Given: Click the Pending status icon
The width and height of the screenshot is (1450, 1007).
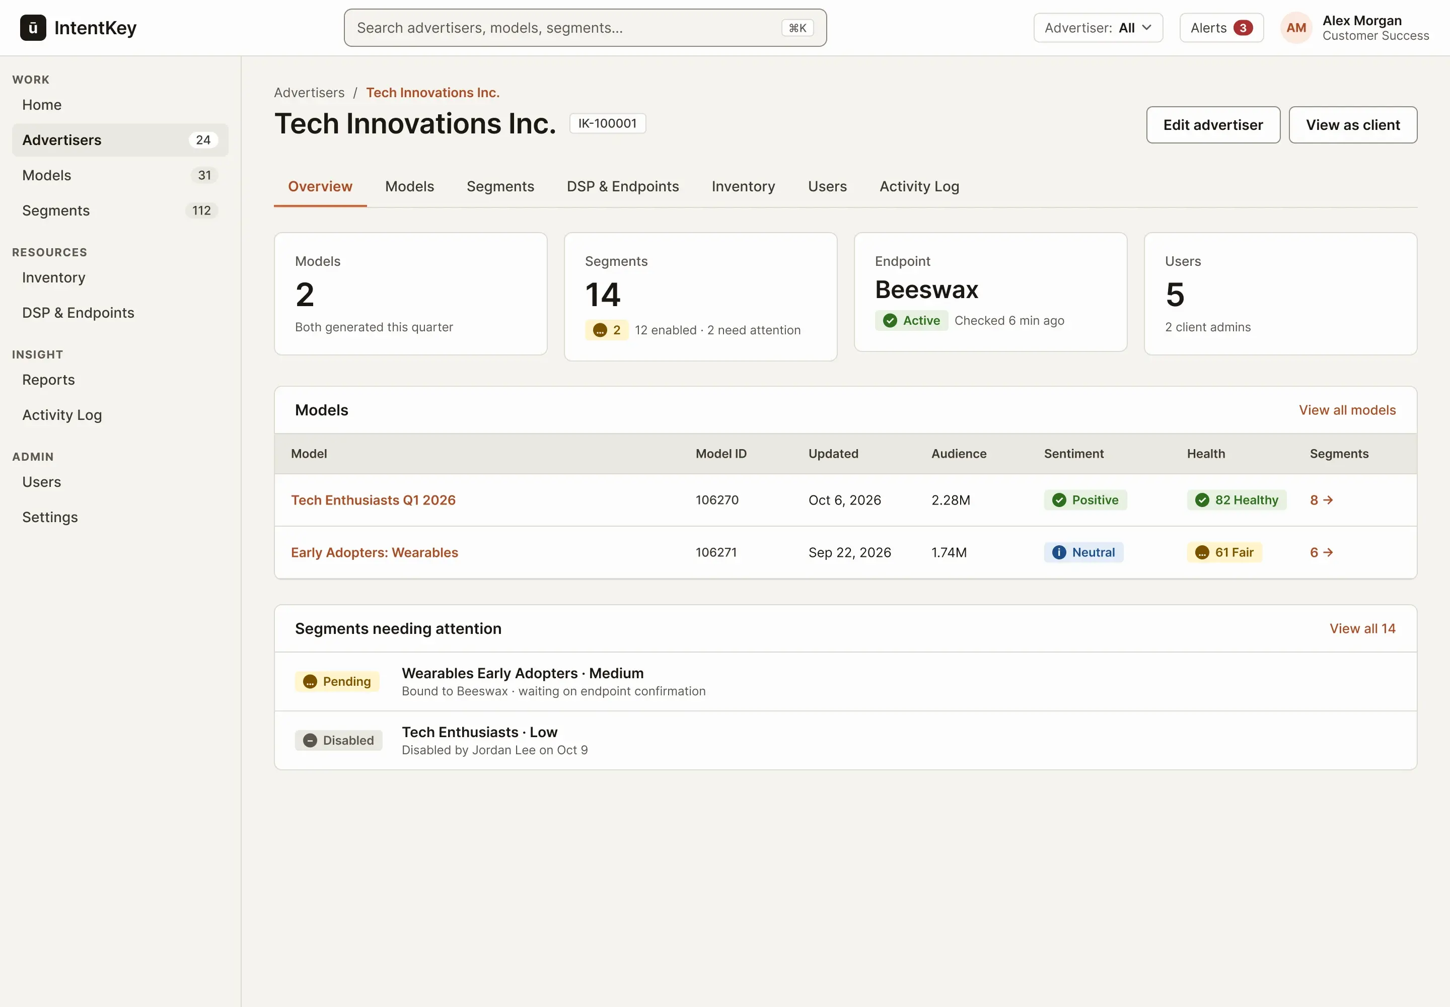Looking at the screenshot, I should coord(310,681).
